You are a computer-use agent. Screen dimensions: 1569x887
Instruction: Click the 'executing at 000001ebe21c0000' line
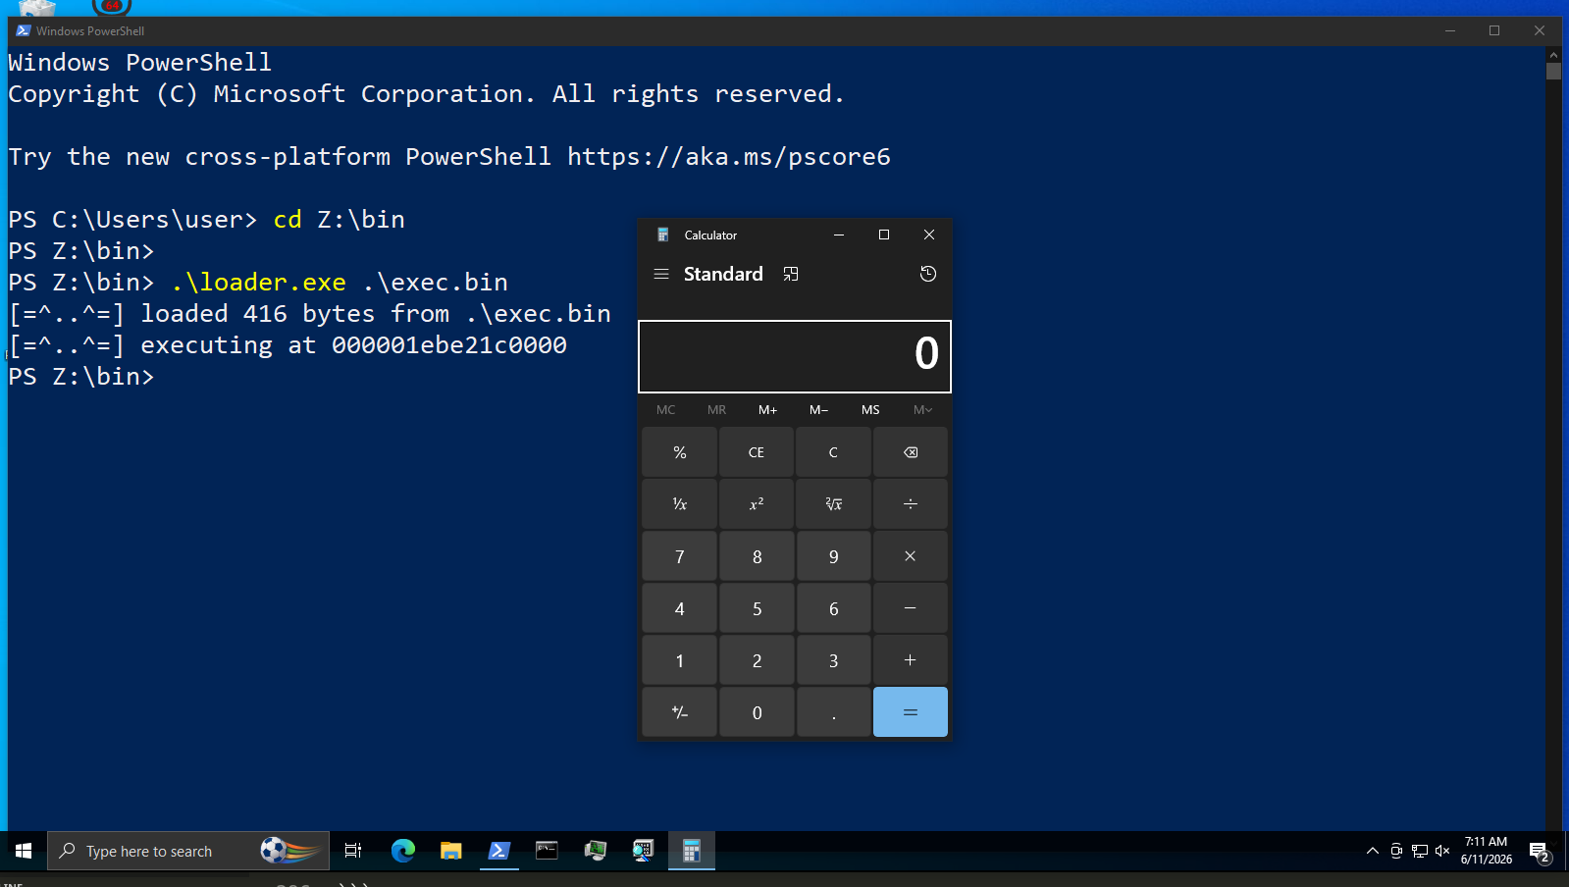point(288,345)
